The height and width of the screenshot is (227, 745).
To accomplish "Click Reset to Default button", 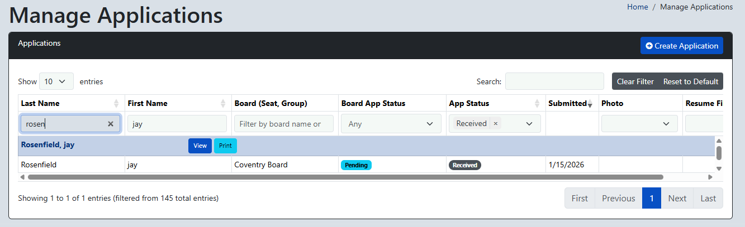I will click(x=691, y=81).
